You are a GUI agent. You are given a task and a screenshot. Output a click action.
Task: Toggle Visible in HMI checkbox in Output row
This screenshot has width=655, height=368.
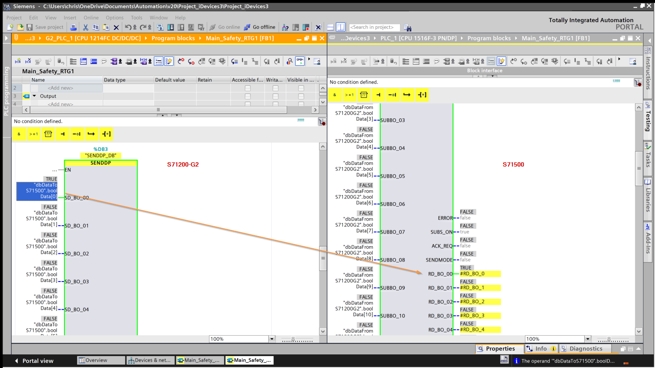301,96
